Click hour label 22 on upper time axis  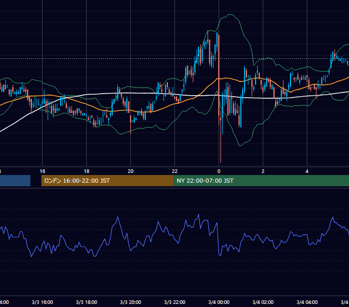[x=174, y=171]
